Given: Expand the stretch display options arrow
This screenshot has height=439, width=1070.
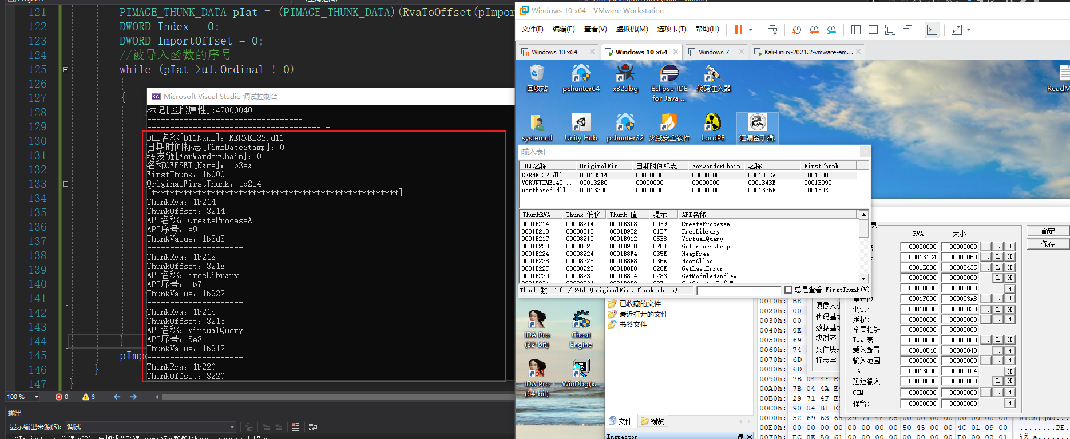Looking at the screenshot, I should [x=969, y=30].
